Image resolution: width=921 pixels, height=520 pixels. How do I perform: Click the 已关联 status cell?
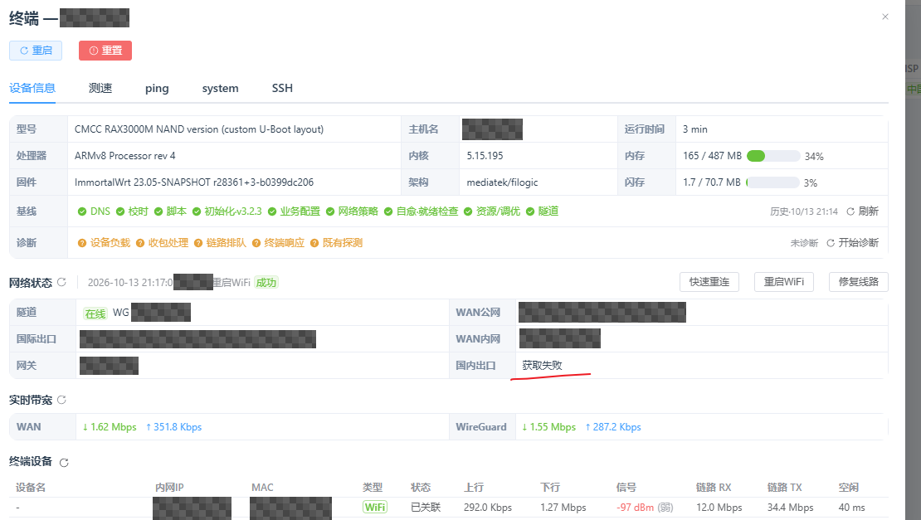pos(426,507)
